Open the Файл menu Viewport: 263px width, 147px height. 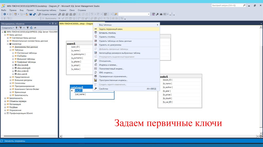tap(4, 10)
